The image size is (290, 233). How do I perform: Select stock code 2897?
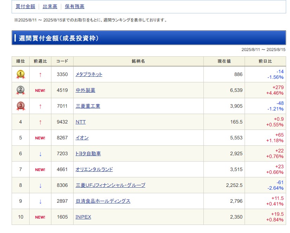[62, 201]
